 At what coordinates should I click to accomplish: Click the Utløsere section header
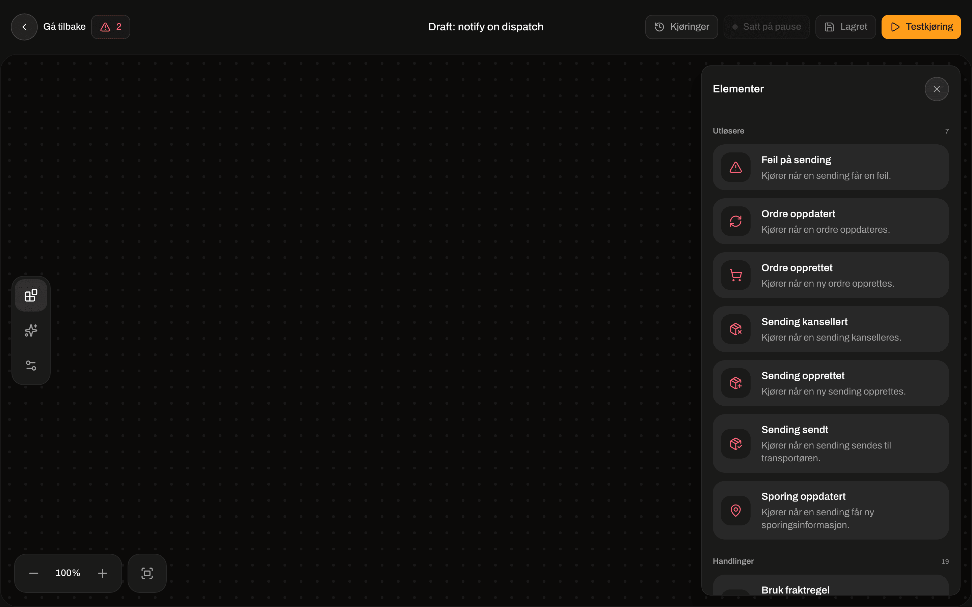[x=728, y=131]
